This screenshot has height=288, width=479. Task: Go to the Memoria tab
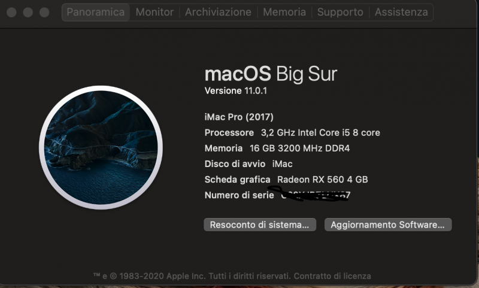point(284,12)
